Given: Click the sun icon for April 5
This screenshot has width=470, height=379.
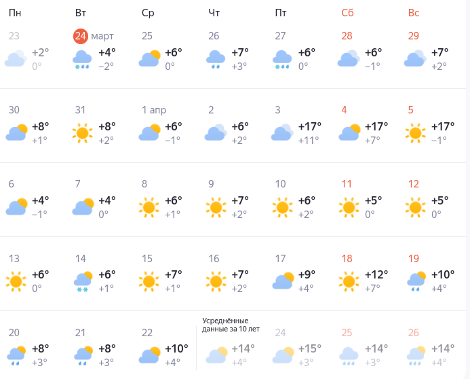Looking at the screenshot, I should [x=415, y=132].
